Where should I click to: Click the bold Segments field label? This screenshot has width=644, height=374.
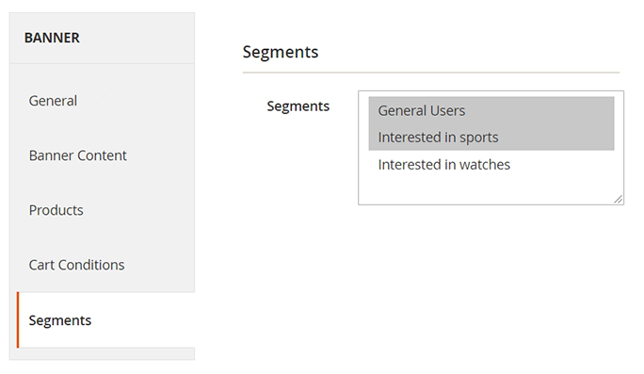coord(298,106)
